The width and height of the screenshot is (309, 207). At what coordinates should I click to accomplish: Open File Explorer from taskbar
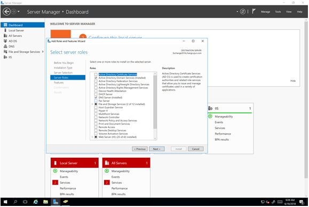45,202
